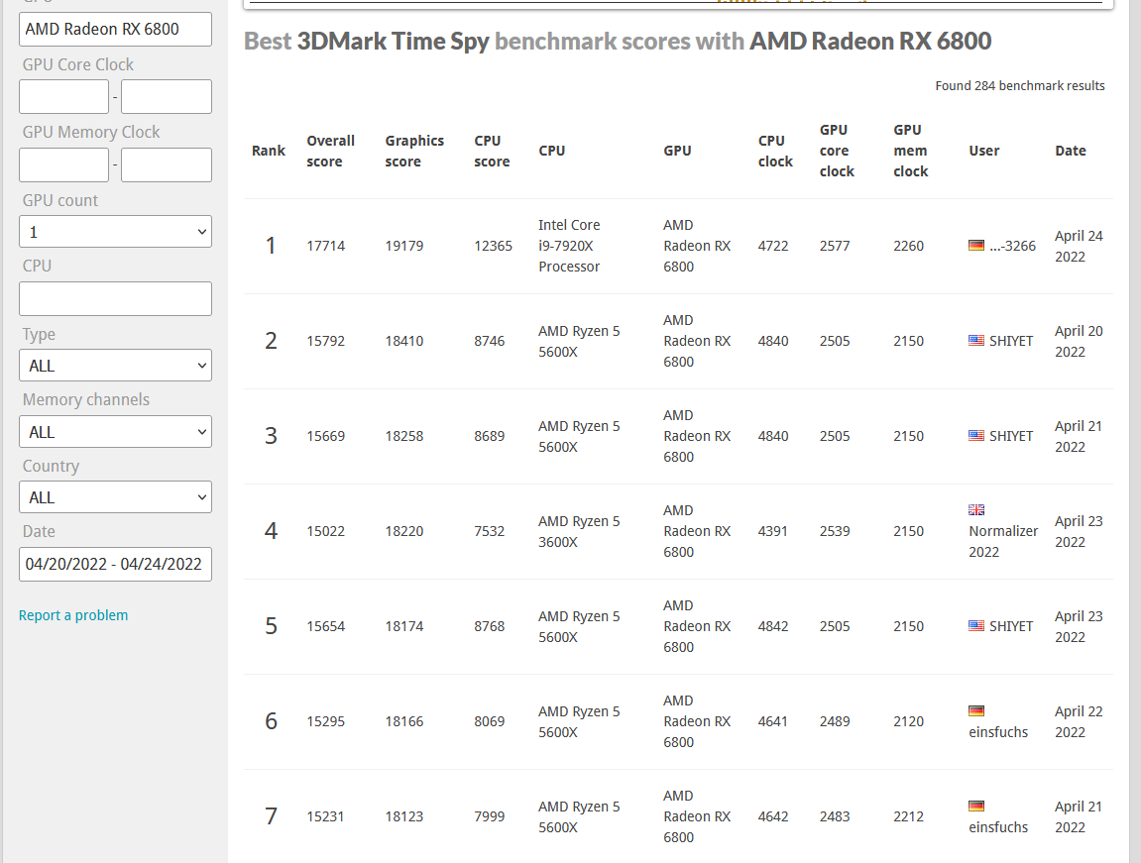Click date April 22 2022
The image size is (1141, 863).
click(1079, 721)
